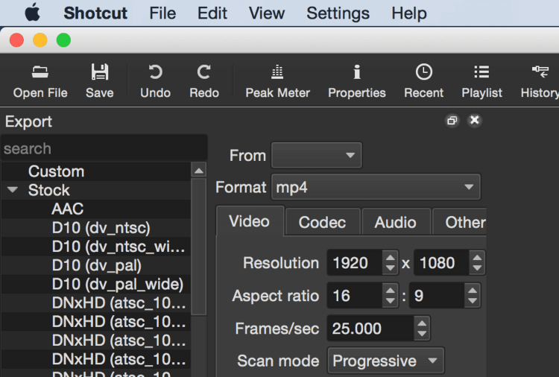Viewport: 559px width, 377px height.
Task: Click the resolution height field 1080
Action: click(441, 263)
